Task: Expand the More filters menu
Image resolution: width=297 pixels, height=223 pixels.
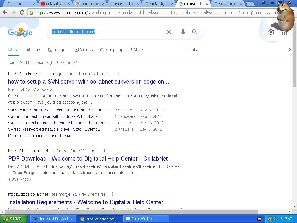Action: (x=137, y=50)
